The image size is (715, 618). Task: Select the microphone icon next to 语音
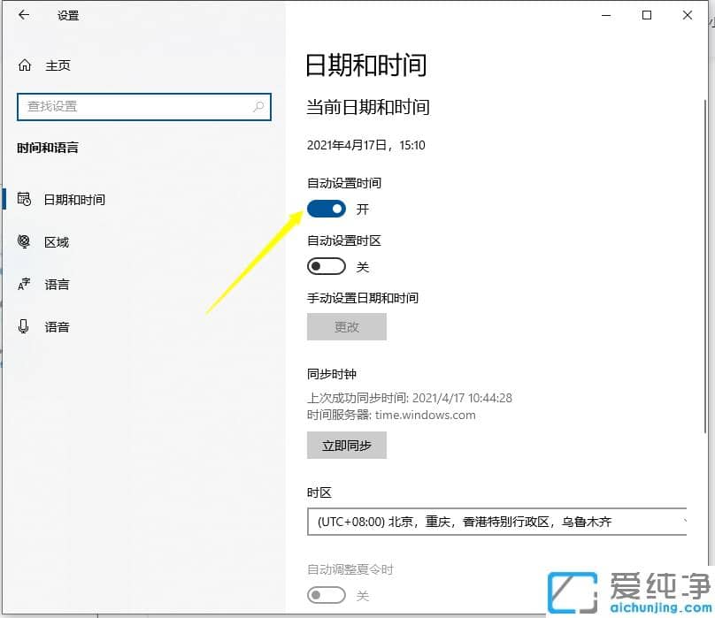(x=24, y=326)
